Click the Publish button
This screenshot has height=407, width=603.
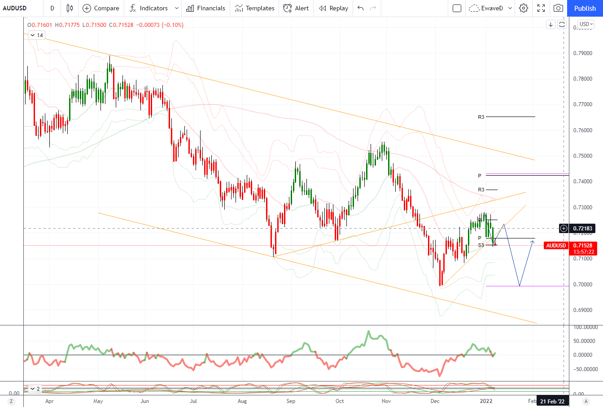(585, 8)
